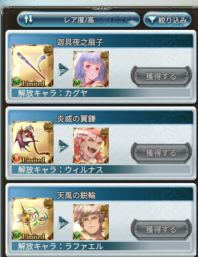Click the arrow icon between 迦具夜之扇子 and カグヤ
The height and width of the screenshot is (257, 198).
[63, 70]
